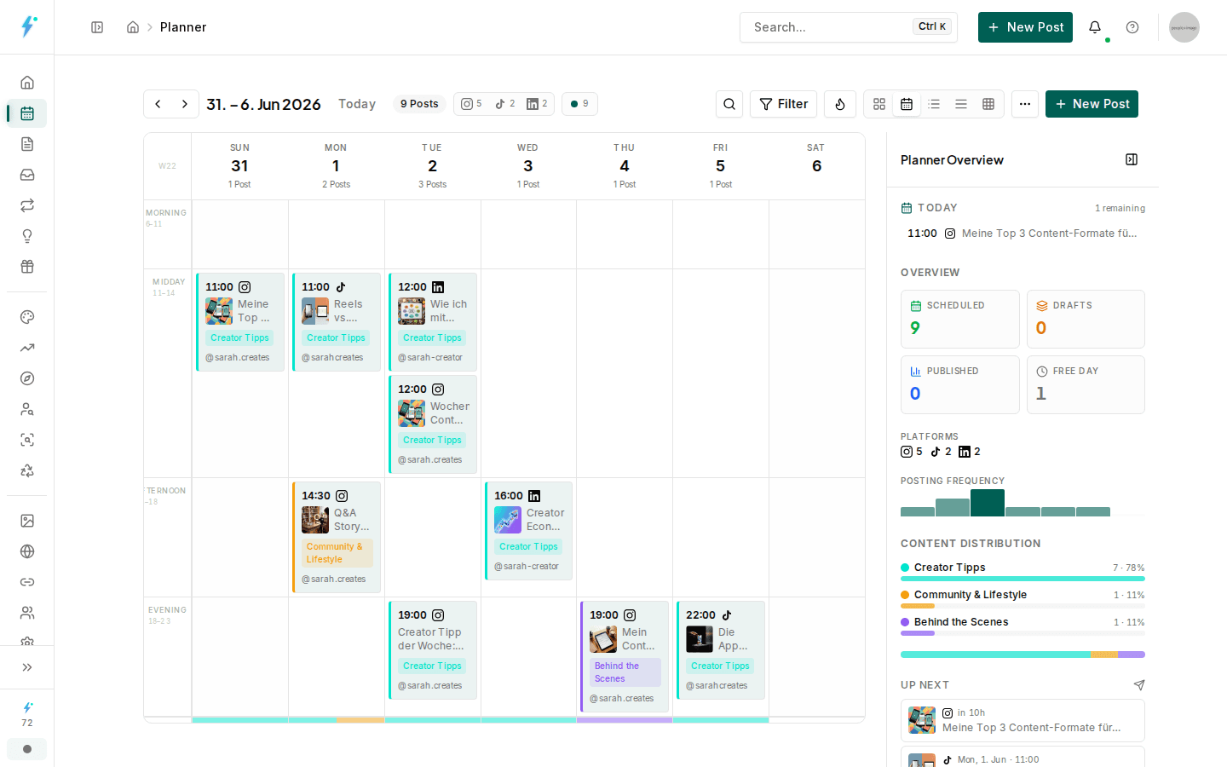Open the inbox tray icon in sidebar
Screen dimensions: 1227x767
[x=27, y=175]
